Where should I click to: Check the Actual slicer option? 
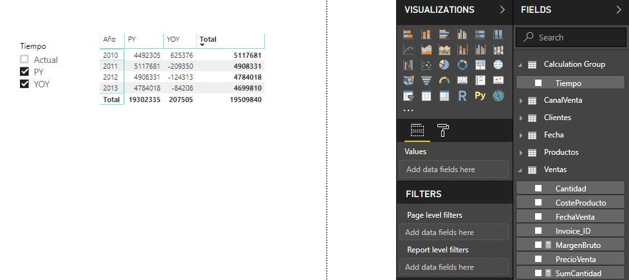pyautogui.click(x=24, y=59)
